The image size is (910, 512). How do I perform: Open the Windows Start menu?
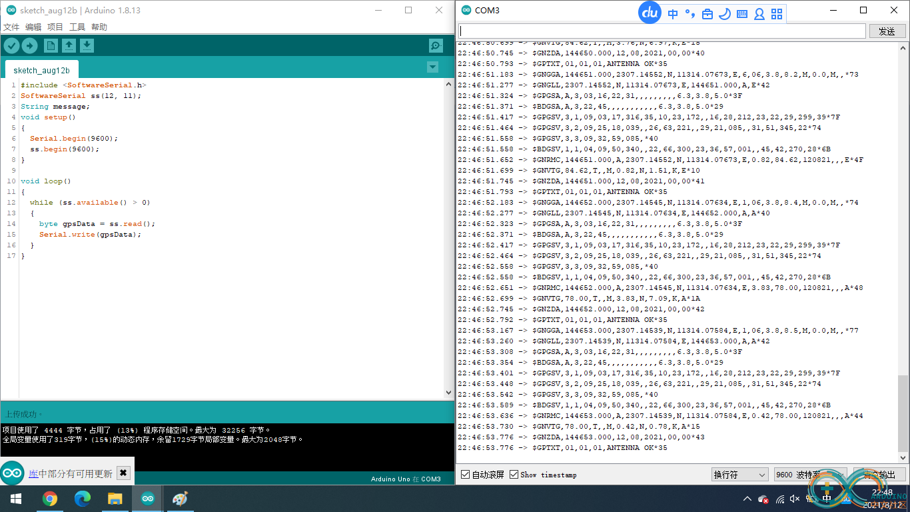point(15,499)
